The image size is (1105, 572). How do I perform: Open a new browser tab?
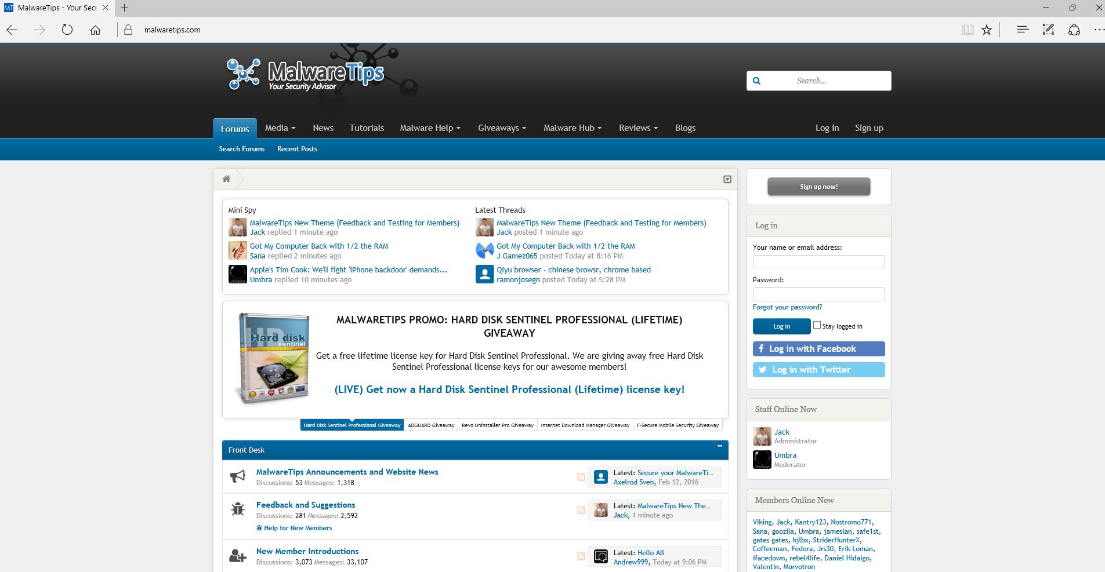(124, 8)
